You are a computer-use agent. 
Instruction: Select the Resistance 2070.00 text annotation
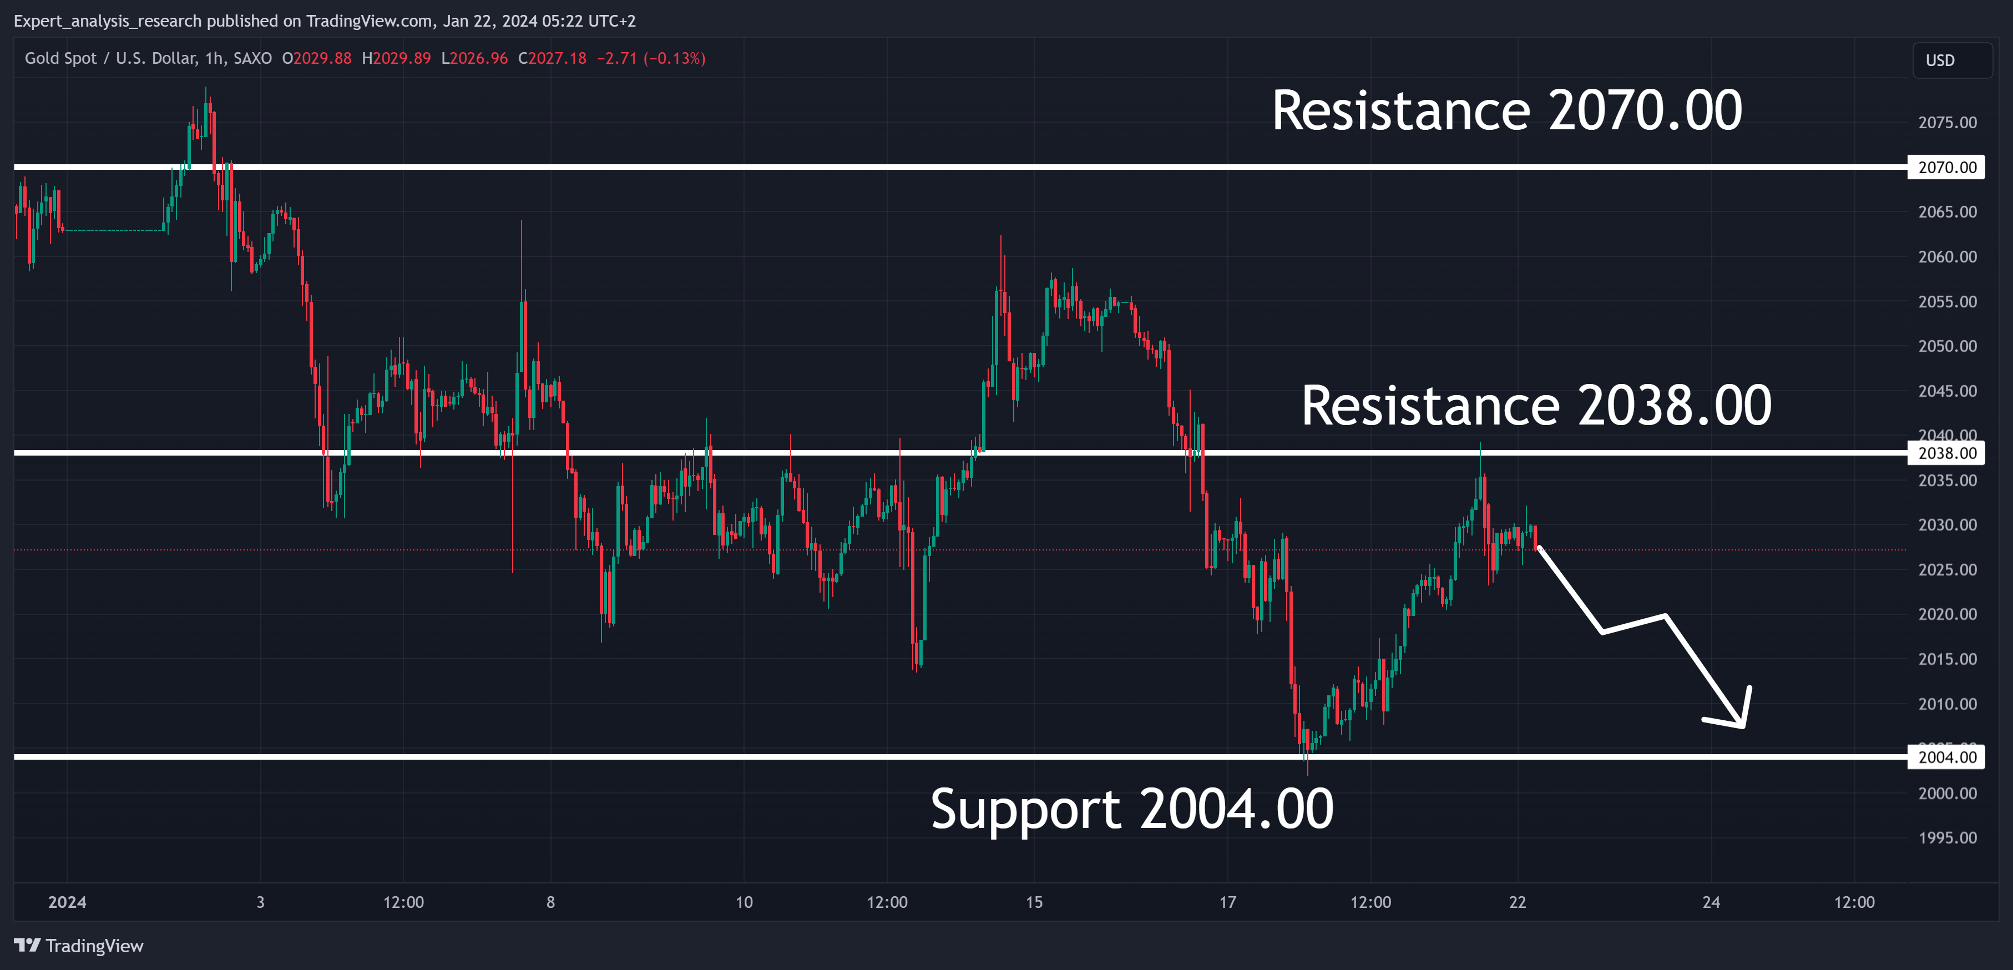(1506, 110)
